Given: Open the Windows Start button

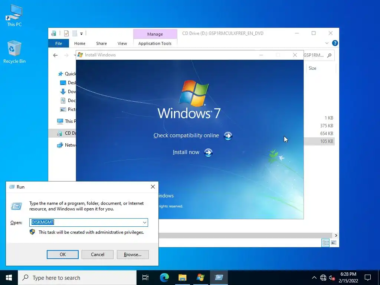Looking at the screenshot, I should (9, 278).
